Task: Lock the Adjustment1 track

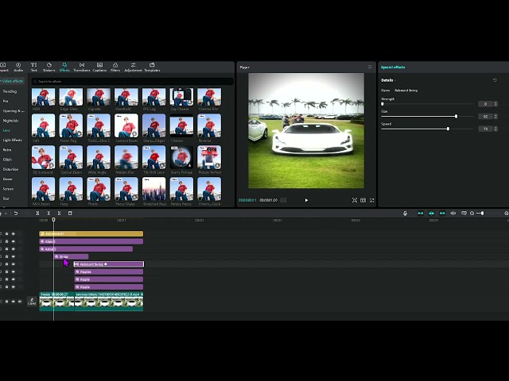Action: point(6,233)
